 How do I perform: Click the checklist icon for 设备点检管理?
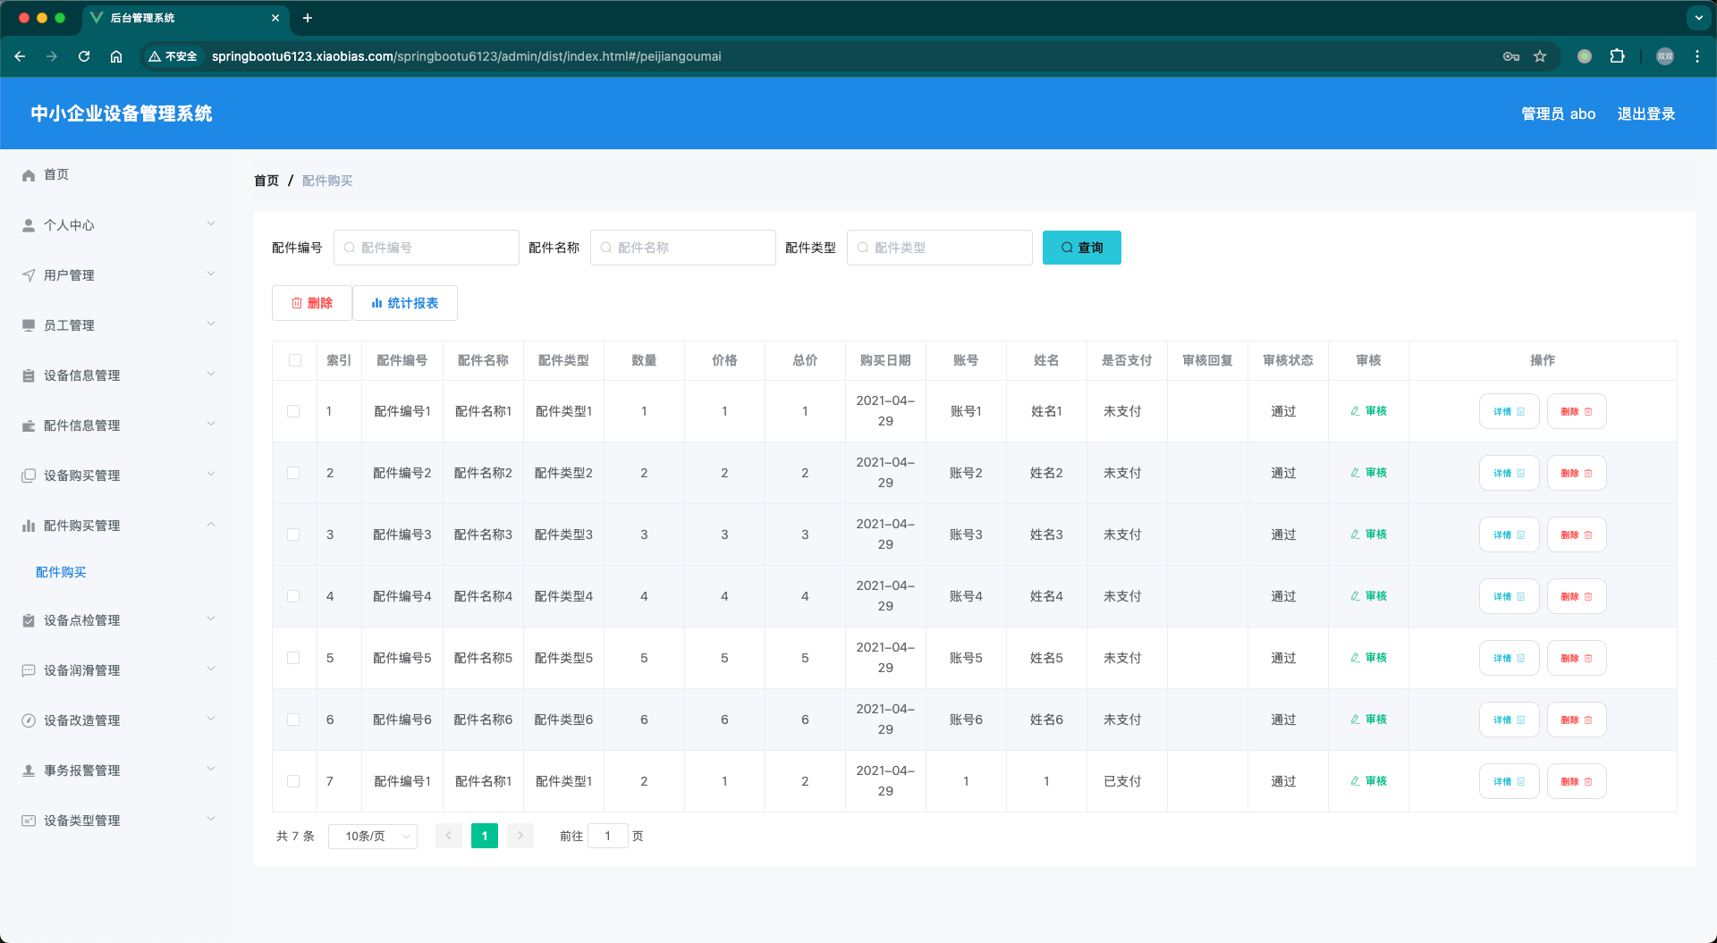(x=29, y=620)
